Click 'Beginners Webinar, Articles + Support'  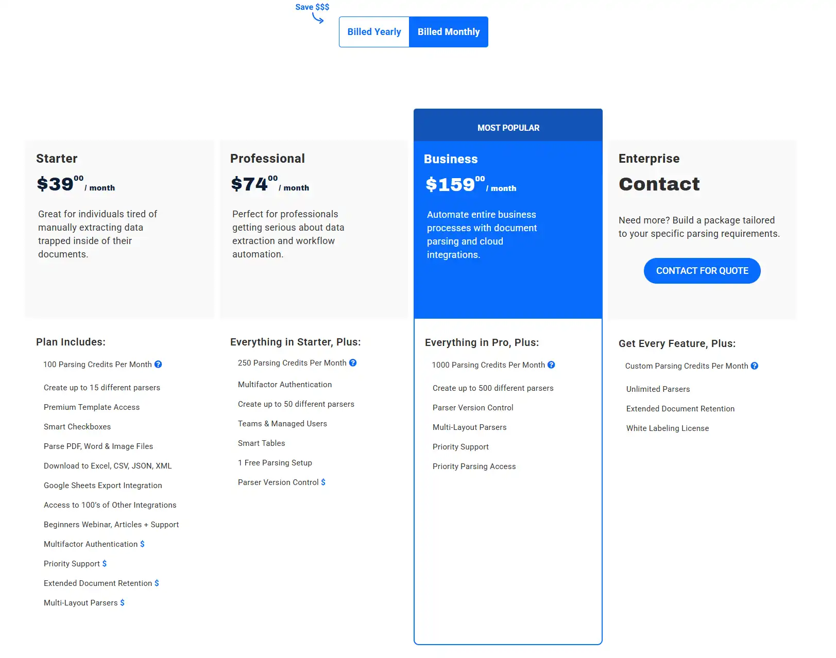[111, 525]
